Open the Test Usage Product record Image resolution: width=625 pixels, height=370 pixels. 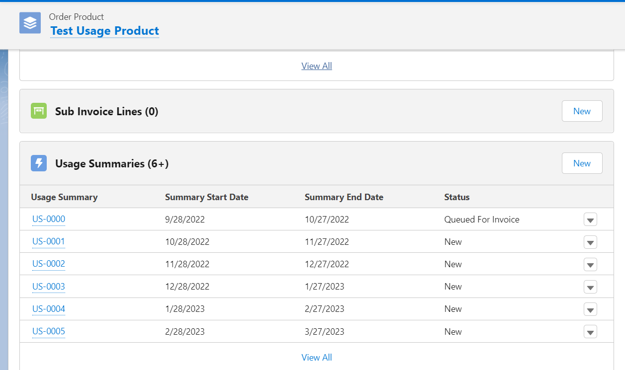pos(104,31)
